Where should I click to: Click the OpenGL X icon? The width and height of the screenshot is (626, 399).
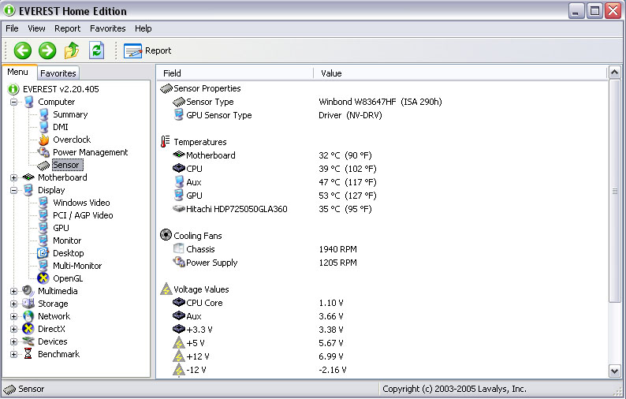click(43, 278)
